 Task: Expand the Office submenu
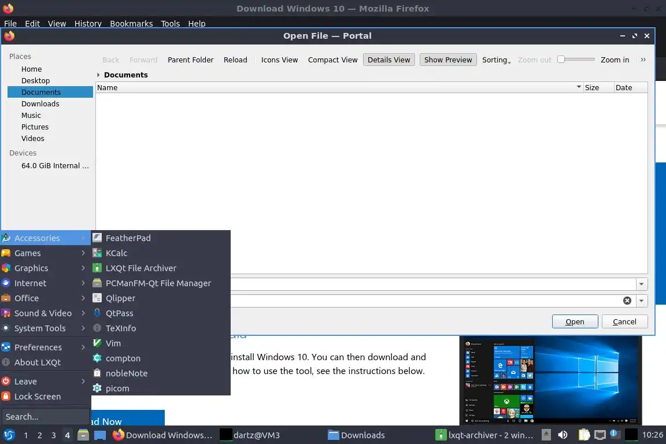(x=46, y=298)
